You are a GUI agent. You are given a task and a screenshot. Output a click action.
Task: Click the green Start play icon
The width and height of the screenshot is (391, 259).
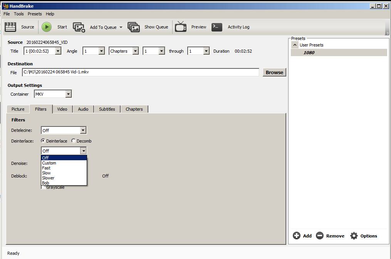[x=46, y=27]
